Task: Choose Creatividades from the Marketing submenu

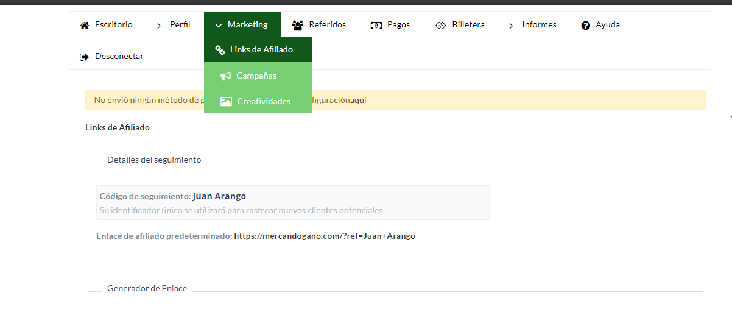Action: coord(264,101)
